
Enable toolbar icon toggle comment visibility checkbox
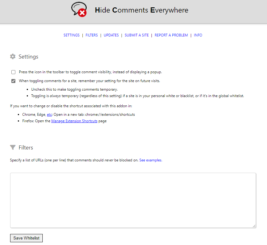tap(13, 72)
